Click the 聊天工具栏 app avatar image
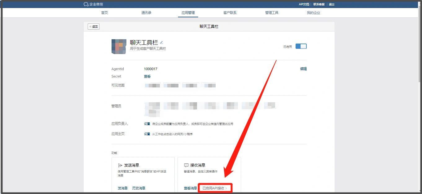 click(x=119, y=47)
